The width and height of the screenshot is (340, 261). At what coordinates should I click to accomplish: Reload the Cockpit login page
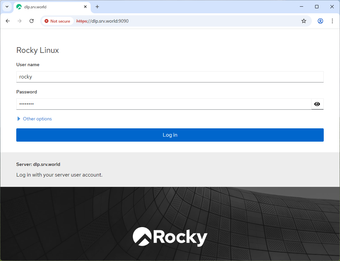point(31,21)
